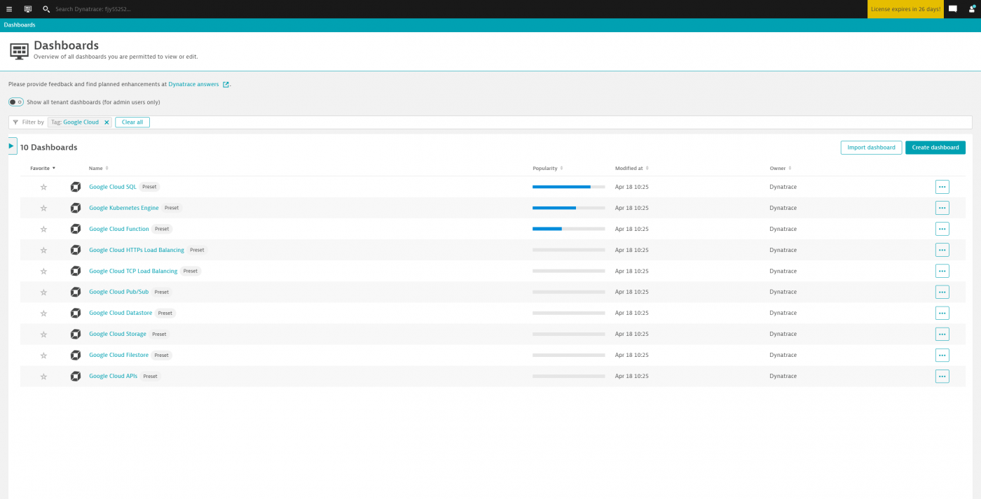Star the Google Cloud Storage dashboard
Image resolution: width=981 pixels, height=499 pixels.
pos(43,334)
